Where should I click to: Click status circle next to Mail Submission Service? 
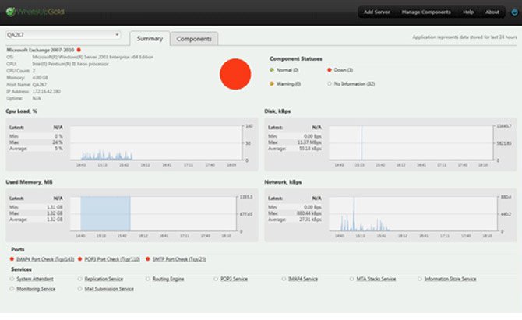80,289
